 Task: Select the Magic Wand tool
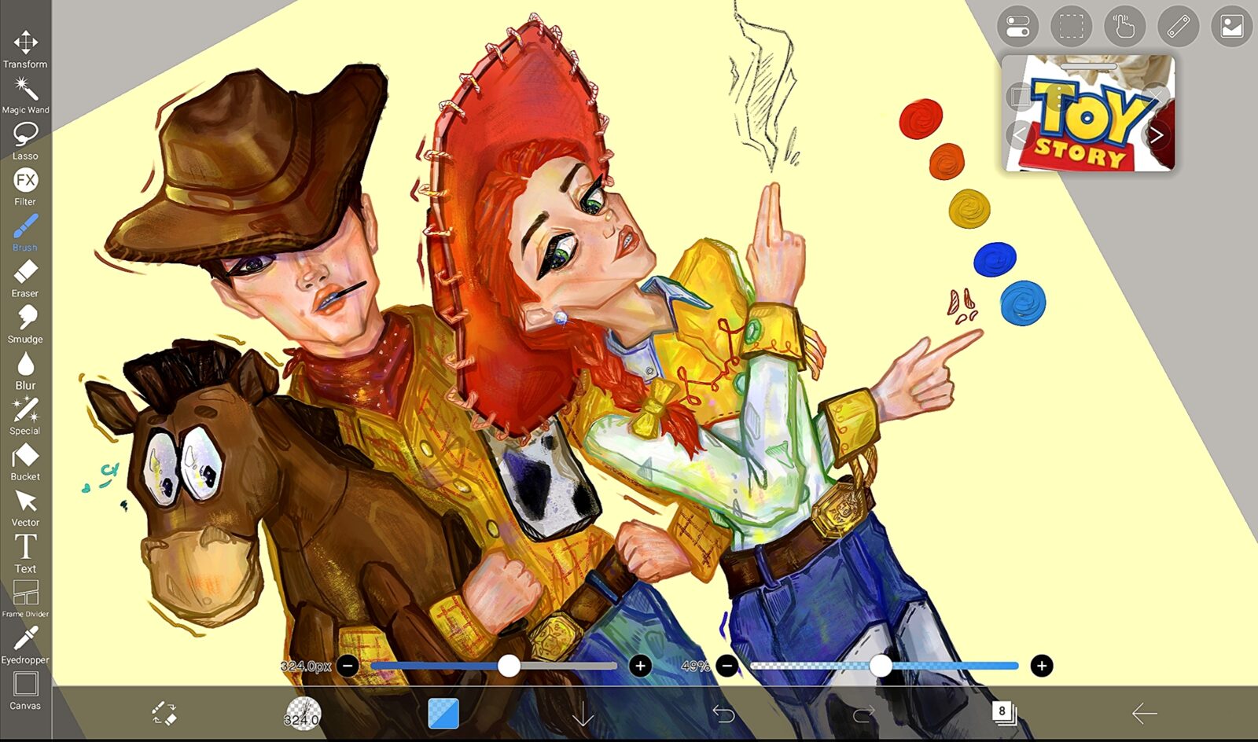point(25,96)
